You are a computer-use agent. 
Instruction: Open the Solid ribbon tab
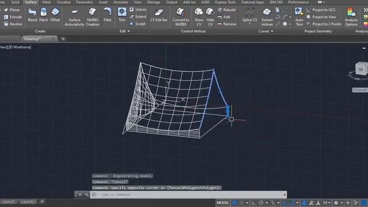[x=15, y=2]
